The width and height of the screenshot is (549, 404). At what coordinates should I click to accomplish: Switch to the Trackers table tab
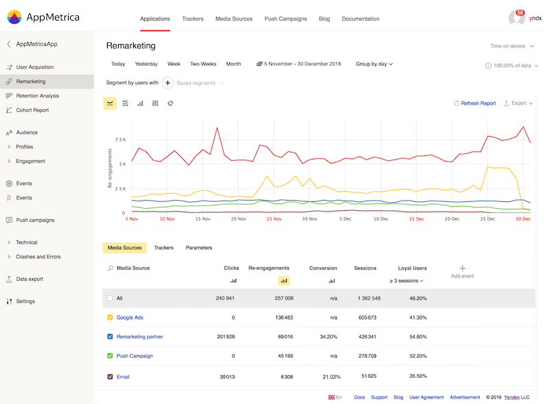coord(164,247)
